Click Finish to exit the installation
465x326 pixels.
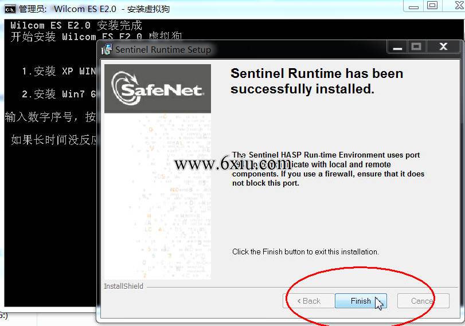coord(361,301)
